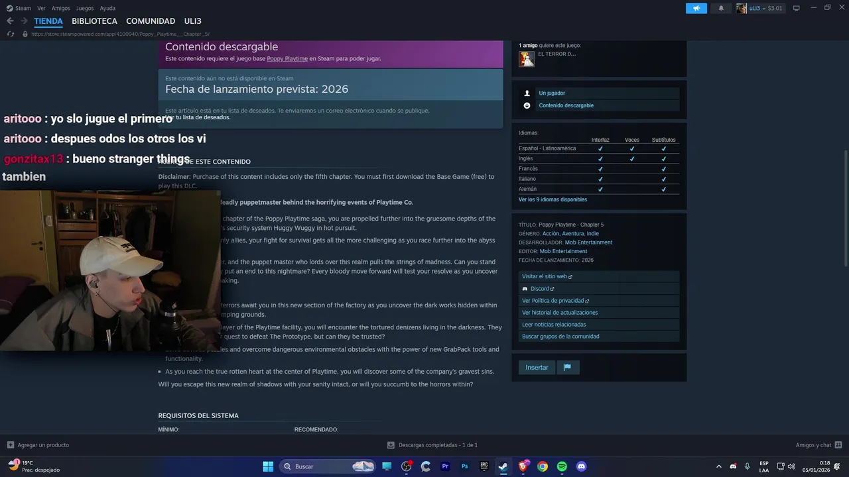Image resolution: width=849 pixels, height=477 pixels.
Task: Open your lista de deseados link
Action: coord(203,117)
